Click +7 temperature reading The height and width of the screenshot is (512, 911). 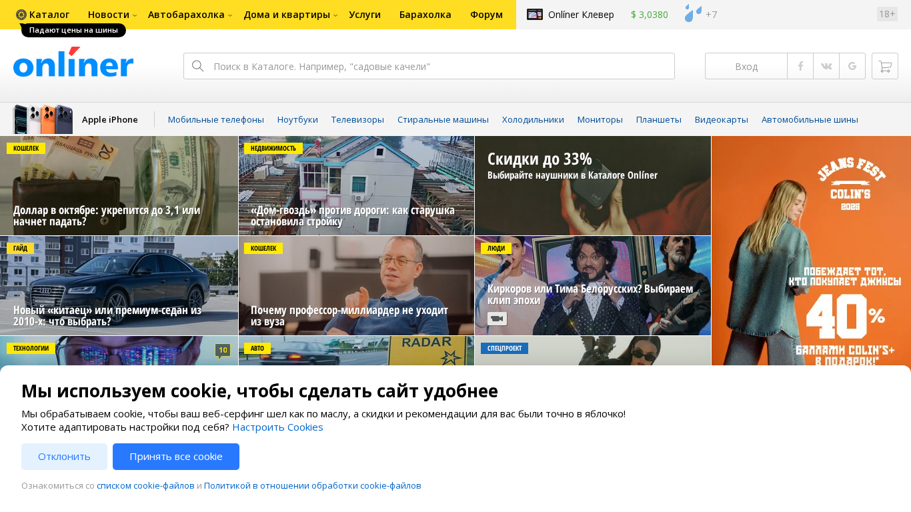712,15
